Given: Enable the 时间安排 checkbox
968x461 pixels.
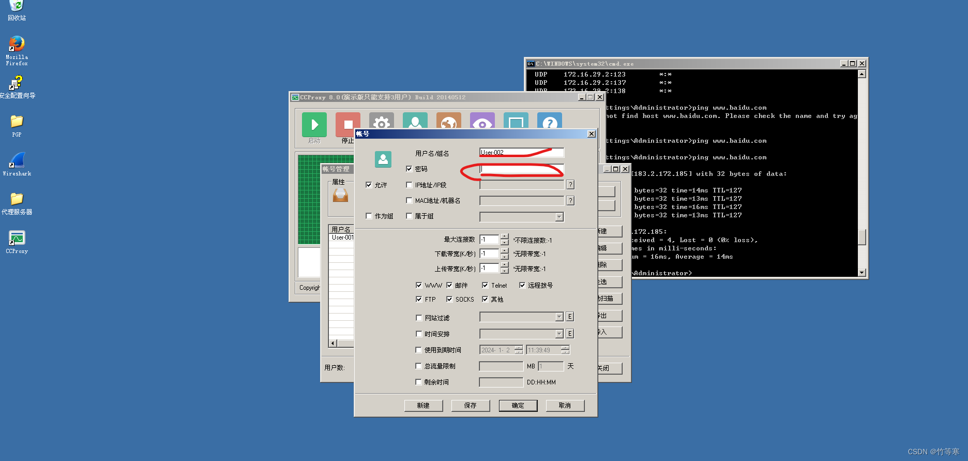Looking at the screenshot, I should [419, 334].
